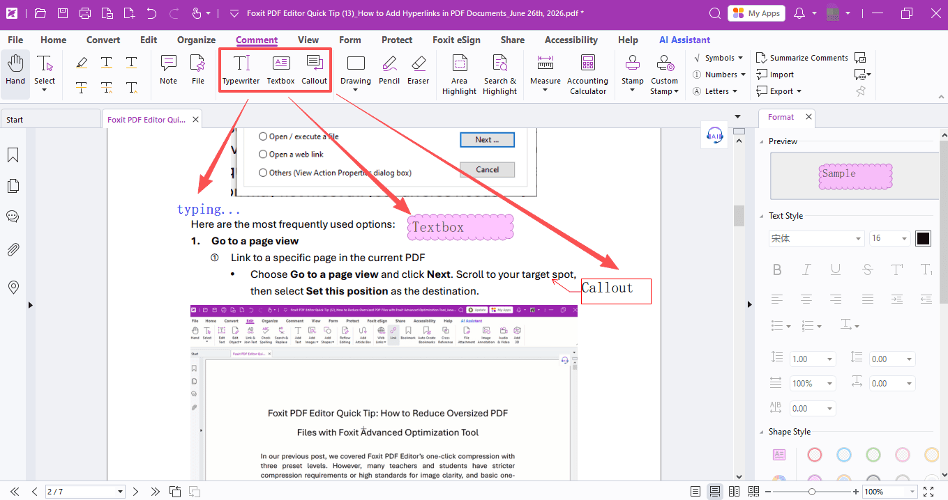Toggle Underline text formatting
948x500 pixels.
click(836, 270)
